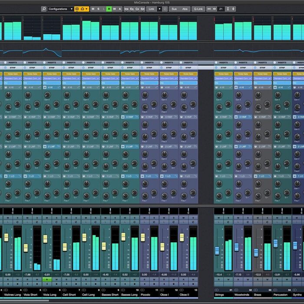This screenshot has width=304, height=304.
Task: Click widen channels width icon
Action: tap(214, 9)
